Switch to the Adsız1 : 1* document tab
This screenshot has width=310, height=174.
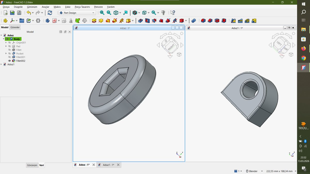tap(108, 165)
